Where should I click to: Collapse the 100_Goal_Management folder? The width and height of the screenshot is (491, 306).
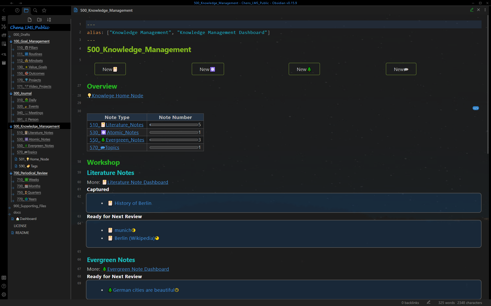point(11,41)
